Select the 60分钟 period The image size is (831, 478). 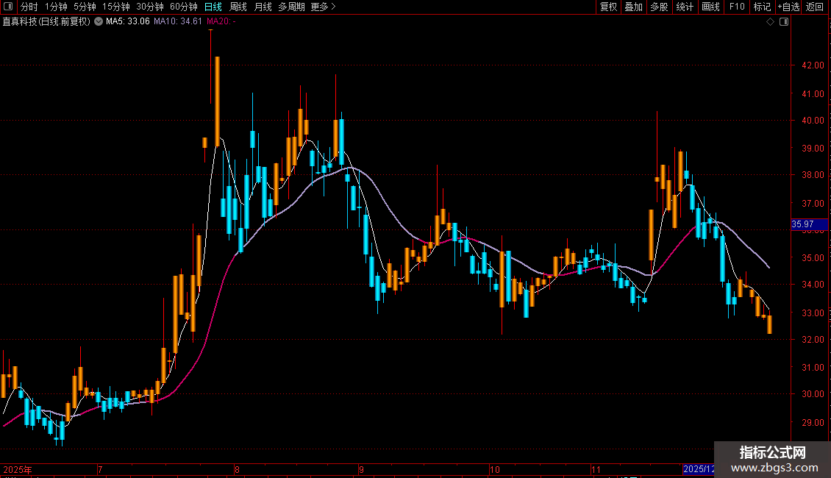(x=184, y=7)
